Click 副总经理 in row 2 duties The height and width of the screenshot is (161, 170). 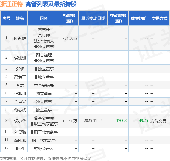click(44, 55)
